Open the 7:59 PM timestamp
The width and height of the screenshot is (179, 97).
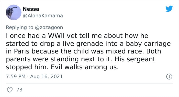coord(16,76)
